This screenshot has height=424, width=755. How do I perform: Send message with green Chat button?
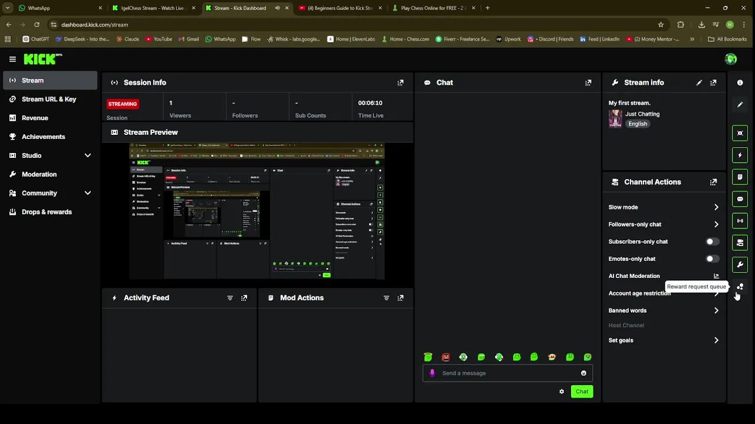pos(582,392)
